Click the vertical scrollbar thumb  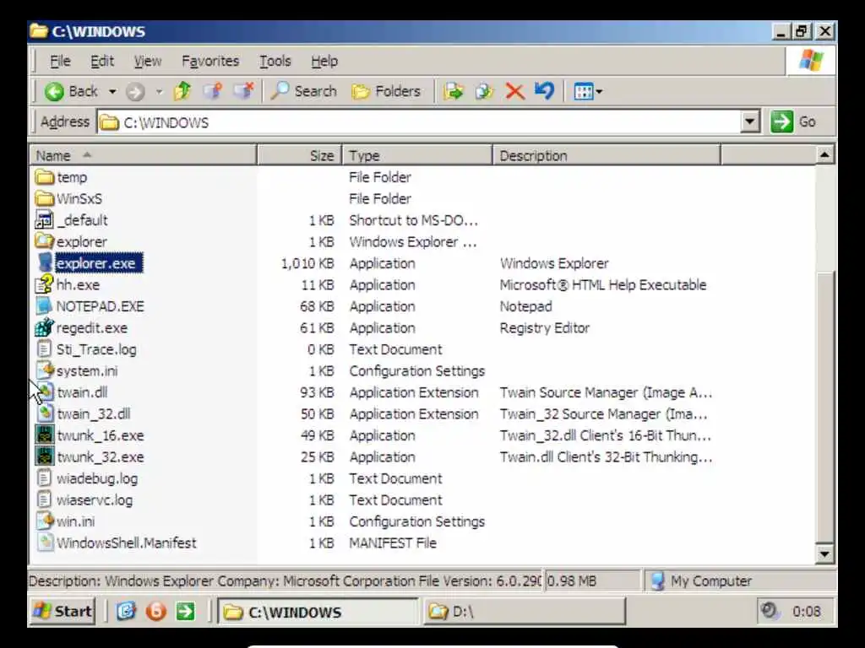pos(824,407)
